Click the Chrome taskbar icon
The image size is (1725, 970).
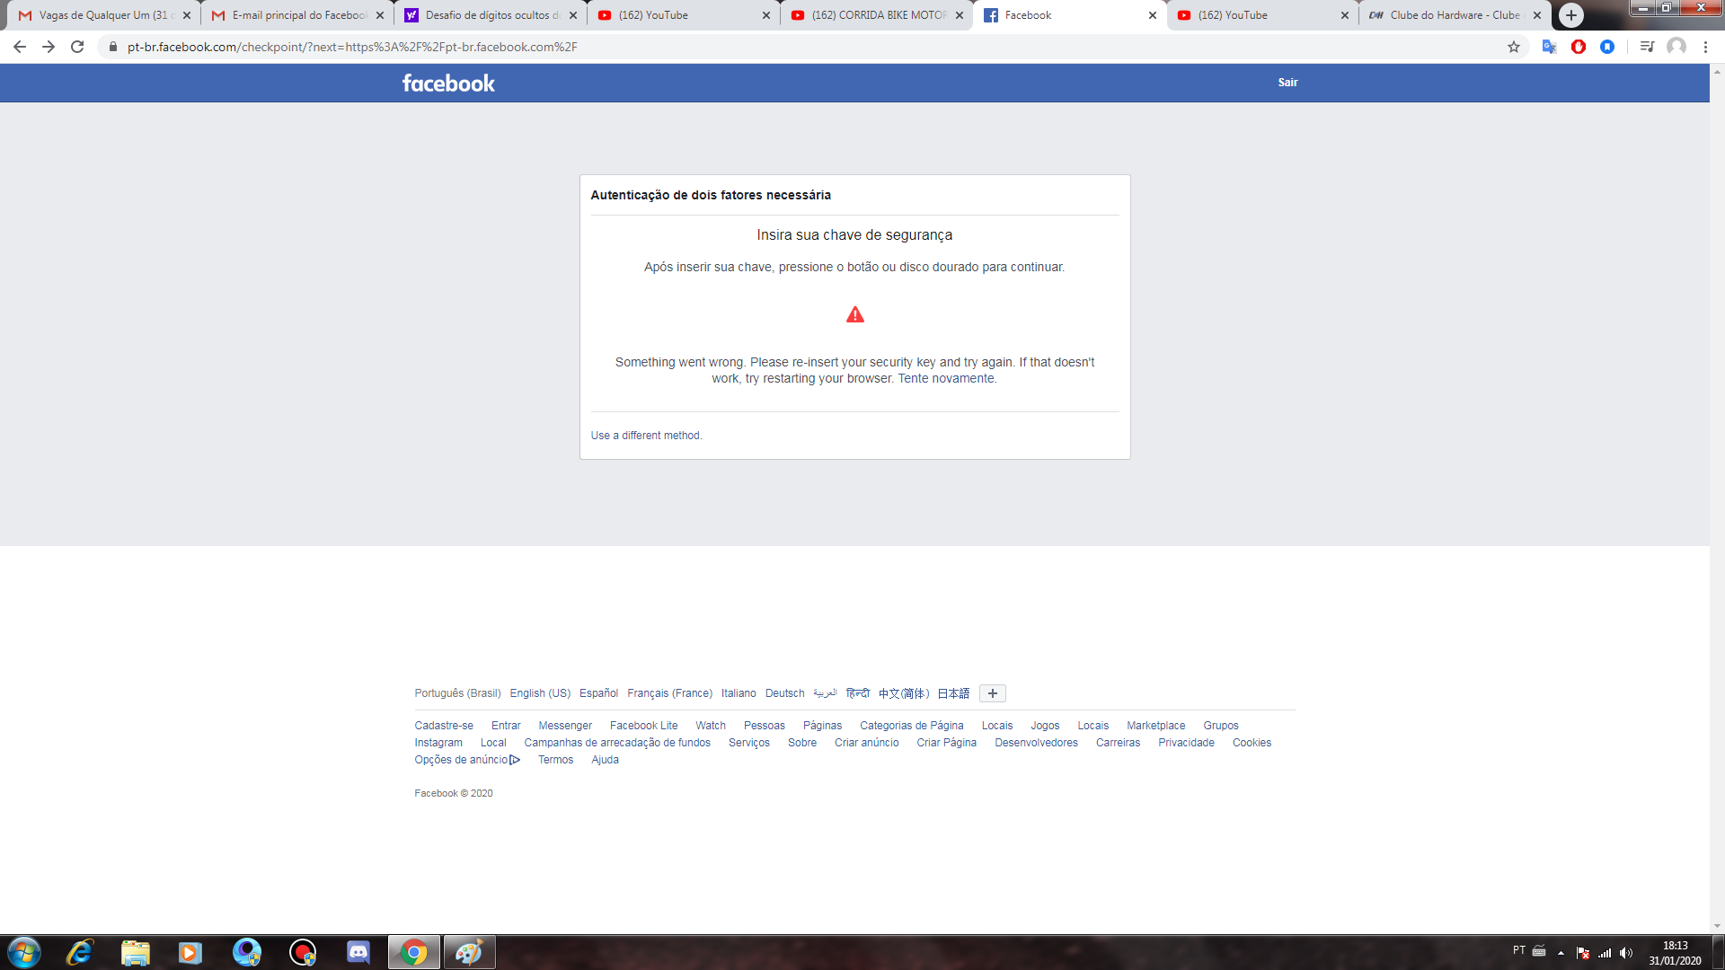coord(414,952)
